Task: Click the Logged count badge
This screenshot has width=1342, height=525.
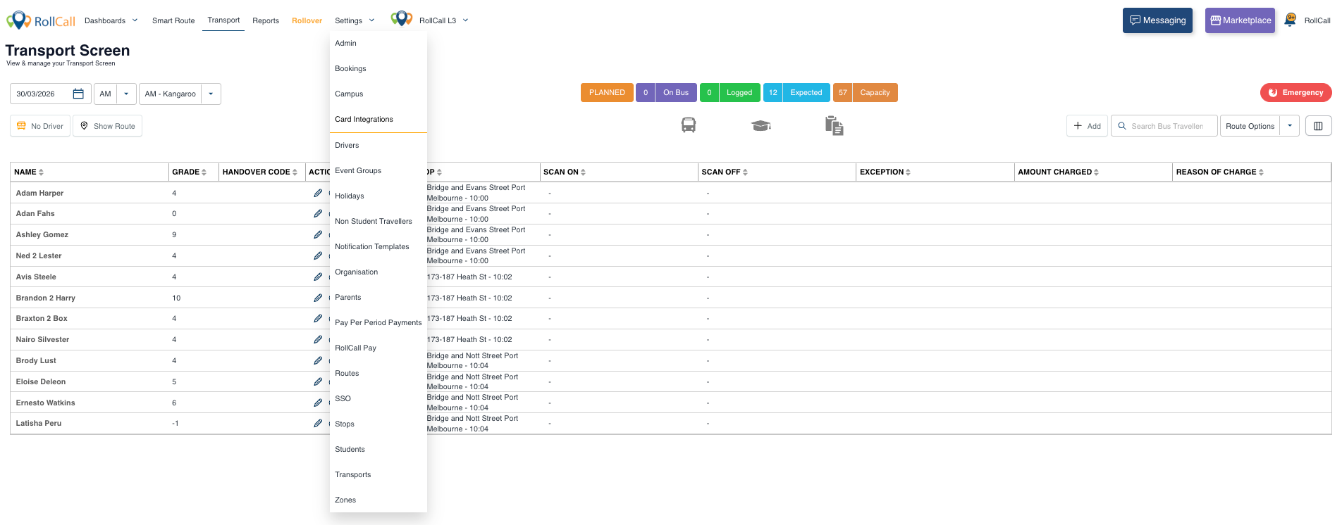Action: [730, 92]
